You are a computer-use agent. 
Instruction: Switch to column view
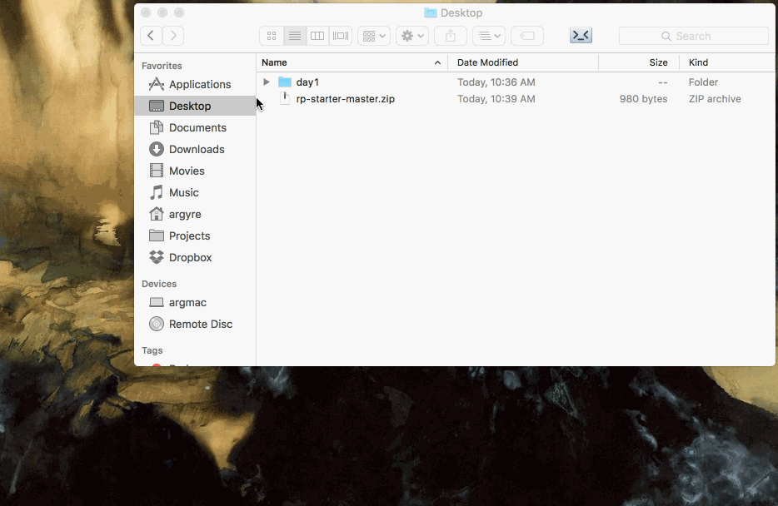click(x=317, y=36)
